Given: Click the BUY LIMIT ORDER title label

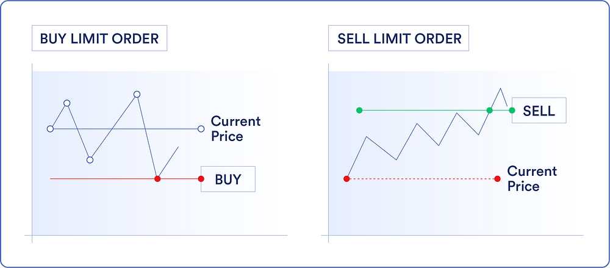Looking at the screenshot, I should tap(99, 39).
